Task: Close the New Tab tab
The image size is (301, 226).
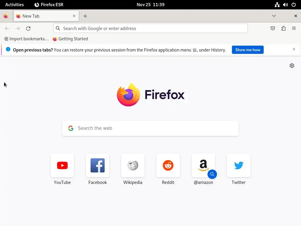Action: 74,16
